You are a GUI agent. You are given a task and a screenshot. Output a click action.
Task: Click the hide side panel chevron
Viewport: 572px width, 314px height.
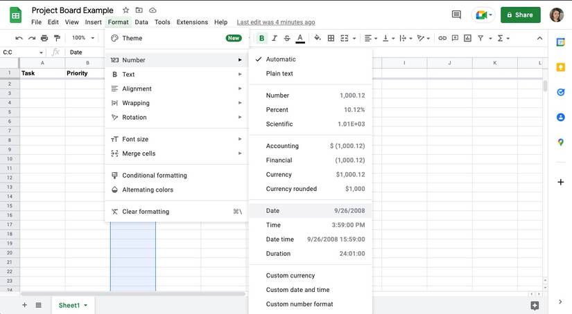tap(560, 302)
